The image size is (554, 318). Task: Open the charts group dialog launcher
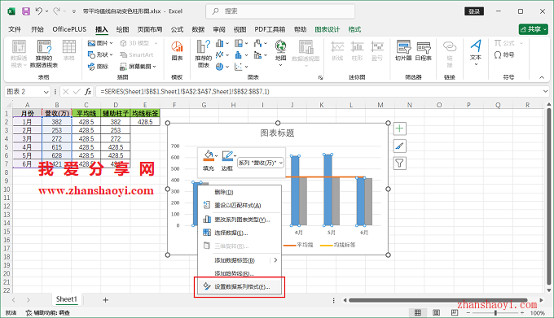[320, 77]
